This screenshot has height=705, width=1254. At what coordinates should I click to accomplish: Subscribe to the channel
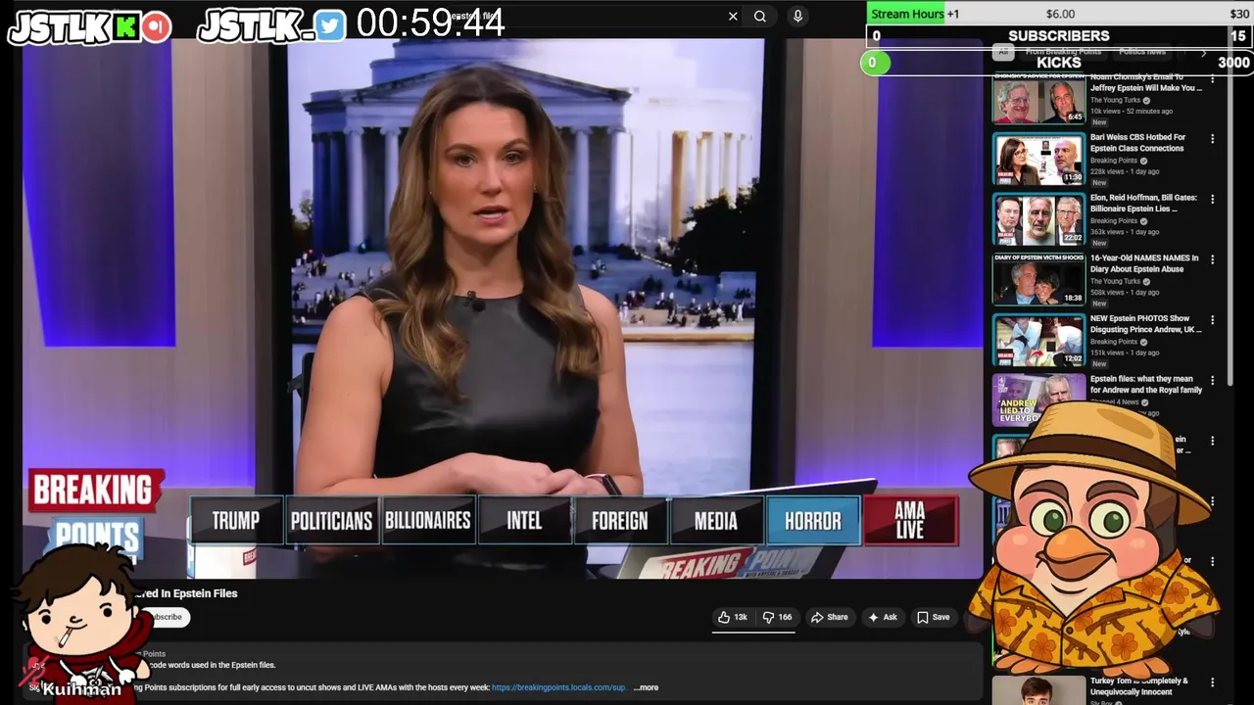165,617
